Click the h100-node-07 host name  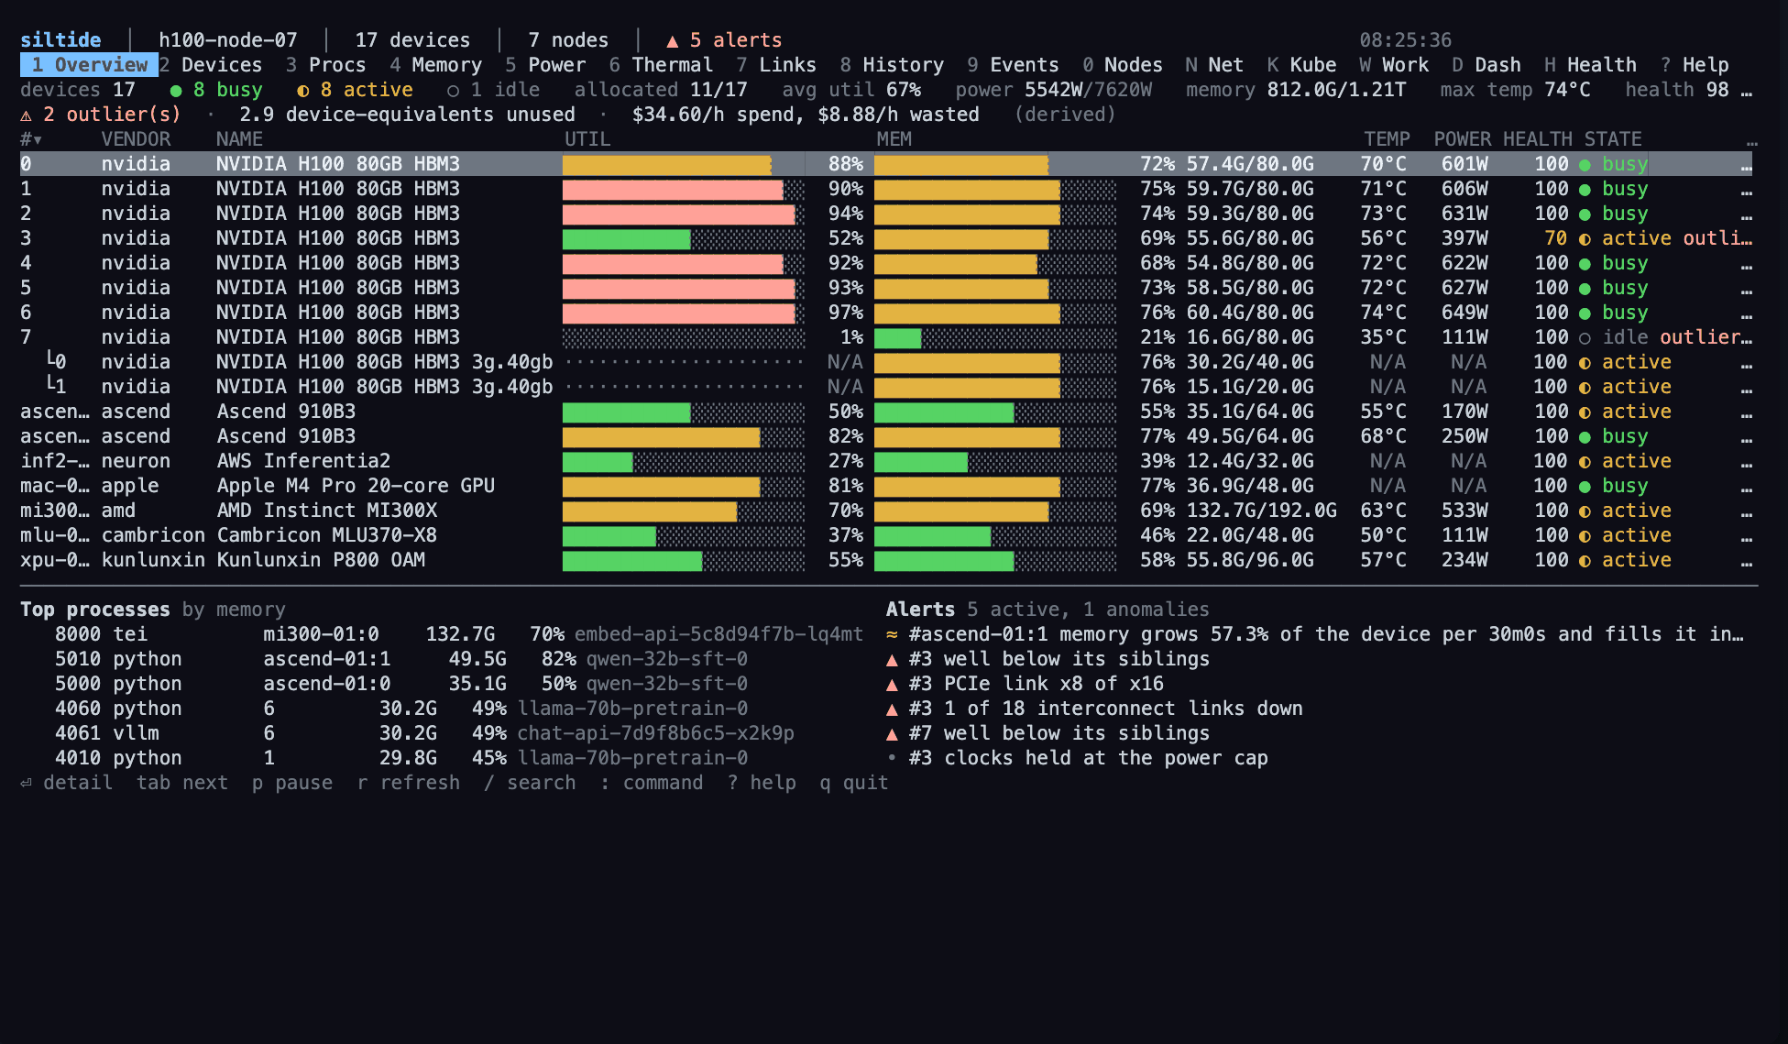(228, 40)
